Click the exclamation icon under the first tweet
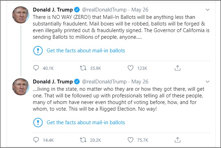The width and height of the screenshot is (221, 148). [x=38, y=51]
